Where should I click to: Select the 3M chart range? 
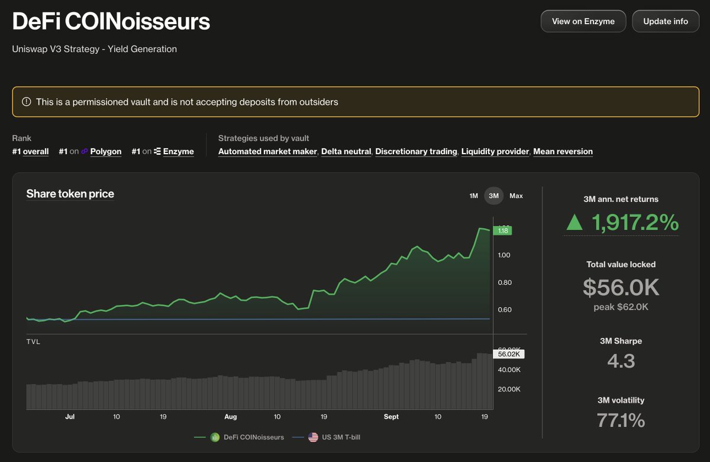493,196
